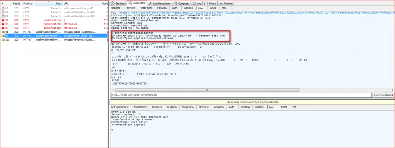Viewport: 395px width, 148px height.
Task: Select session 96 favicon.ico row
Action: pyautogui.click(x=54, y=28)
